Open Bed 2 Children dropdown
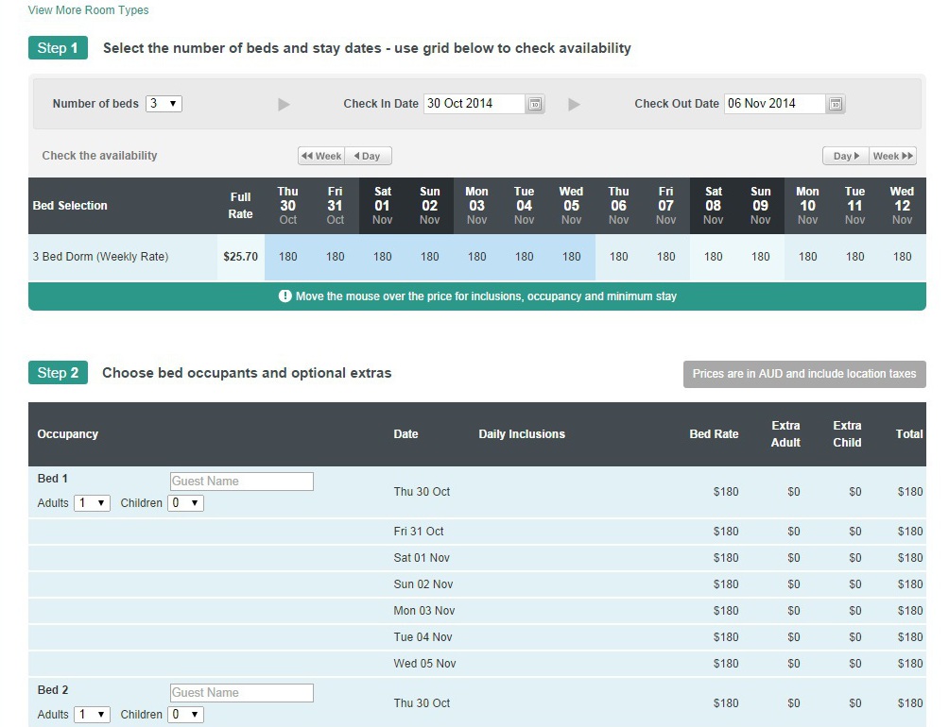Screen dimensions: 949x727 click(x=185, y=715)
